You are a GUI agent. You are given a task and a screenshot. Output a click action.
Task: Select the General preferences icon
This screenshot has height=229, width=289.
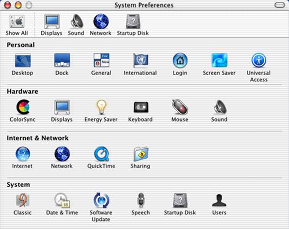[102, 60]
